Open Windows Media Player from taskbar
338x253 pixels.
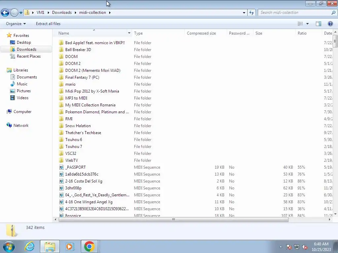pos(69,246)
